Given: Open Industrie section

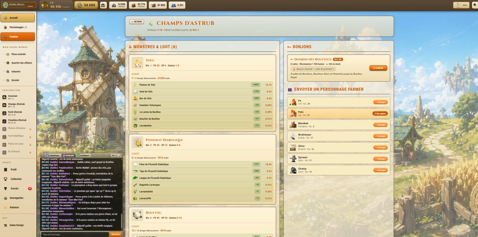Looking at the screenshot, I should [x=18, y=72].
